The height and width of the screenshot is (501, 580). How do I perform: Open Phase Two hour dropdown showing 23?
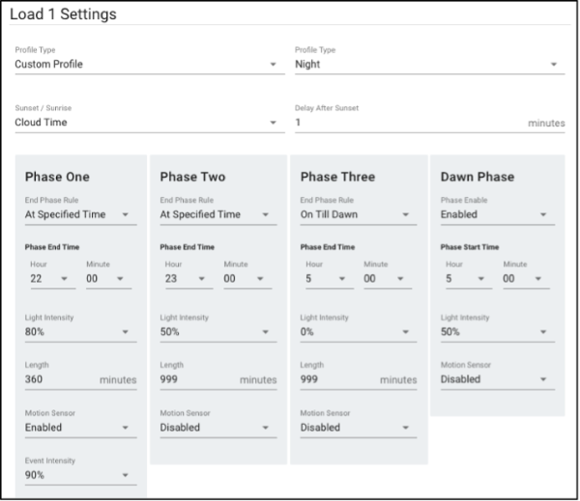pos(189,279)
